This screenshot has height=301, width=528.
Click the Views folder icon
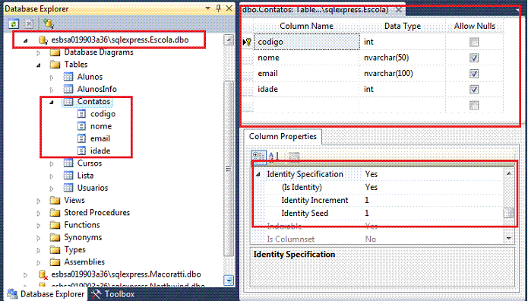click(55, 201)
